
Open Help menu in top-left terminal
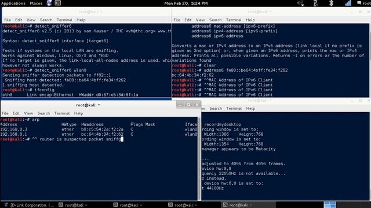coord(81,20)
